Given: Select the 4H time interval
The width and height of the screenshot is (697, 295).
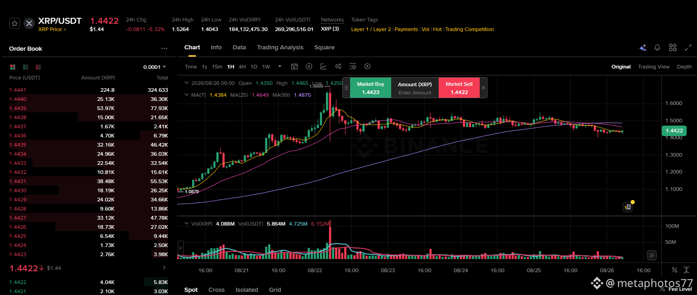Looking at the screenshot, I should [242, 67].
